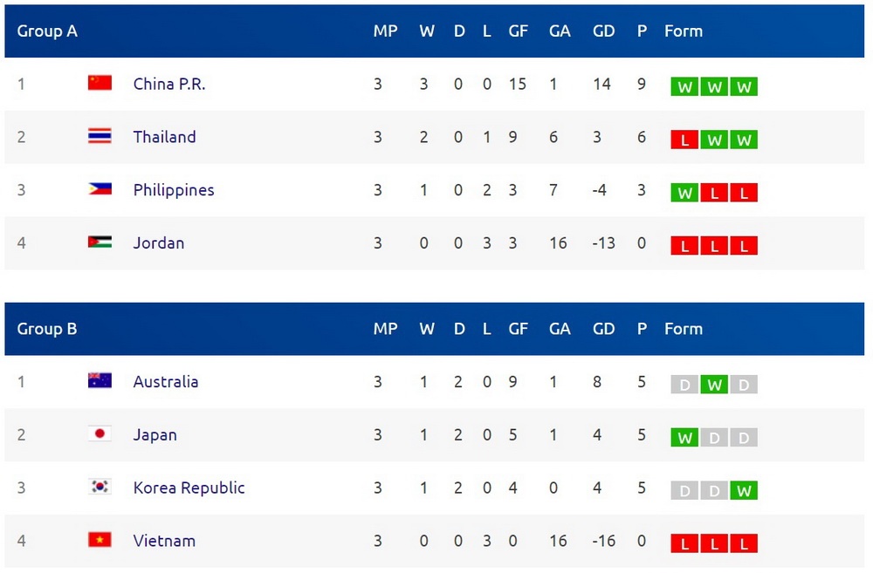Click the Philippines flag icon
Image resolution: width=873 pixels, height=573 pixels.
100,189
